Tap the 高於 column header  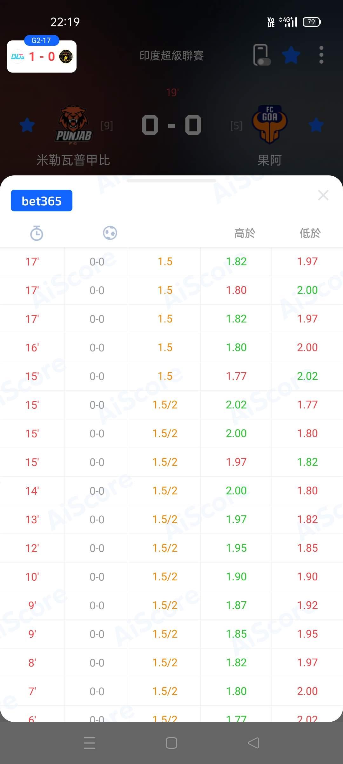(x=245, y=233)
